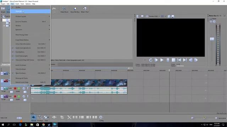Expand Event Media Markers submenu
The height and width of the screenshot is (127, 227).
31,40
